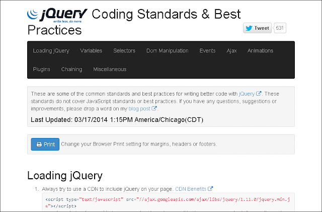
Task: Select Selectors in the navigation bar
Action: (124, 50)
